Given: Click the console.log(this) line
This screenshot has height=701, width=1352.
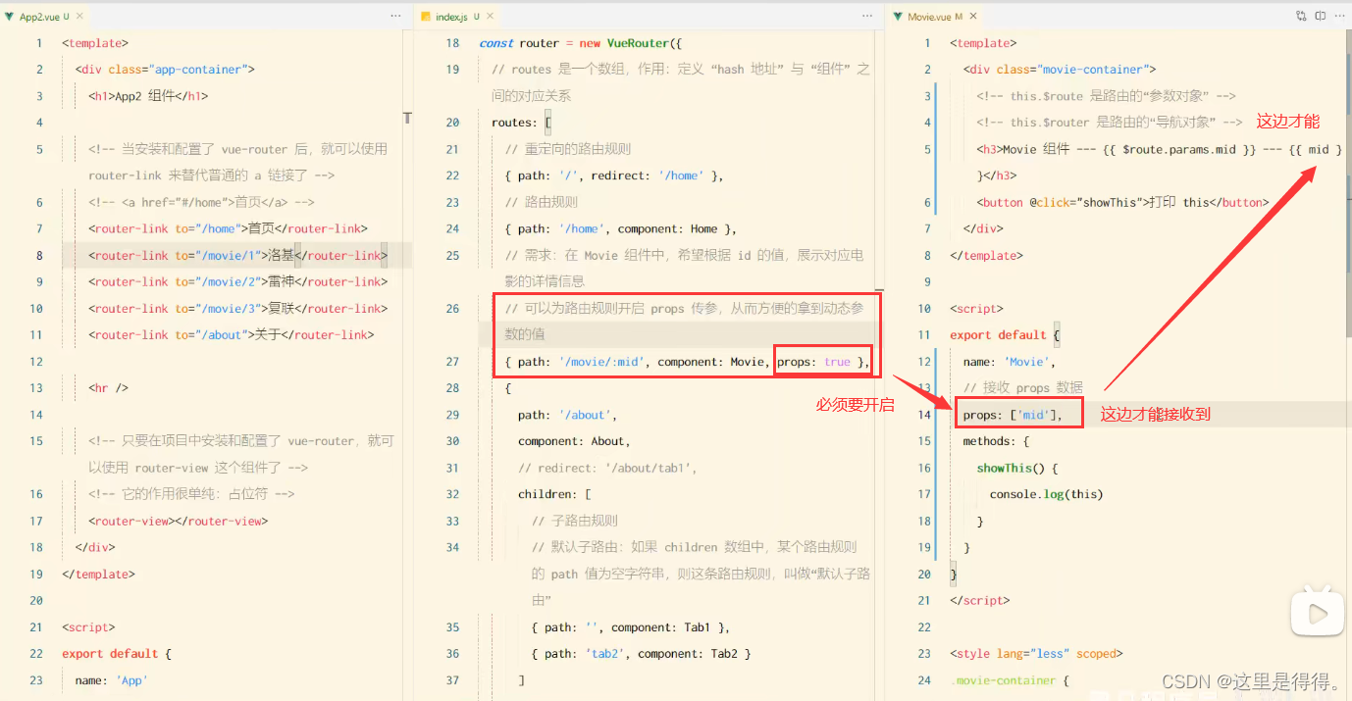Looking at the screenshot, I should tap(1046, 494).
